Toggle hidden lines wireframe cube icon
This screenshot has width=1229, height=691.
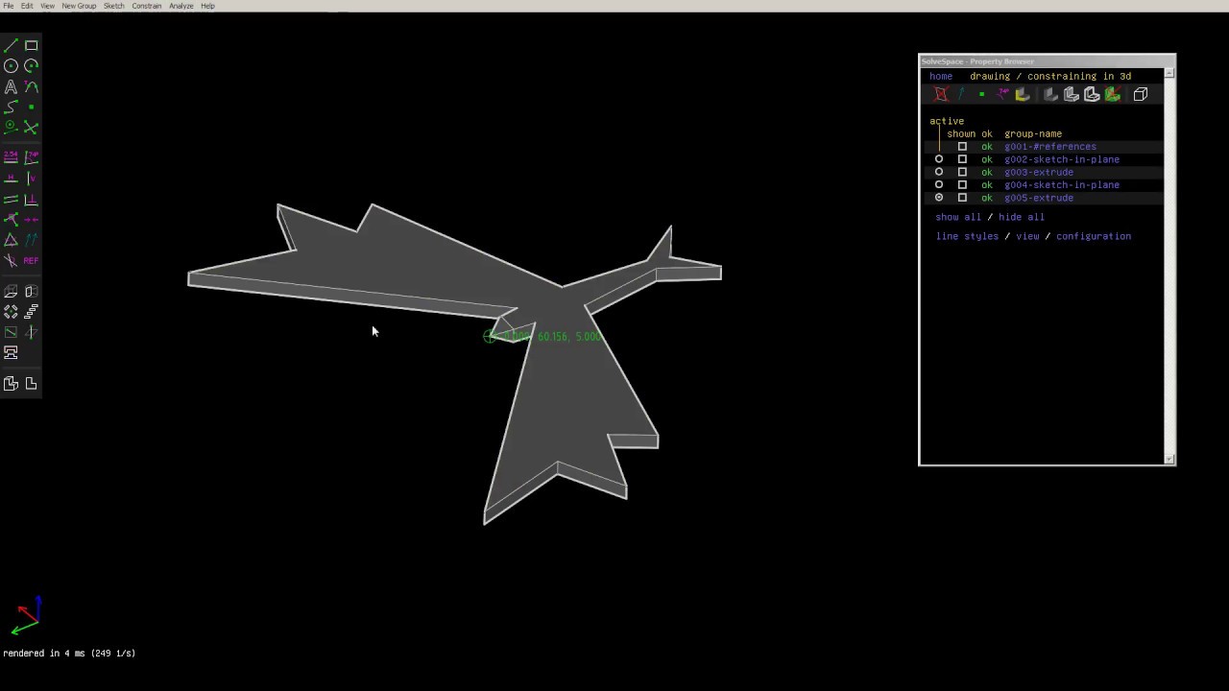[x=1141, y=94]
